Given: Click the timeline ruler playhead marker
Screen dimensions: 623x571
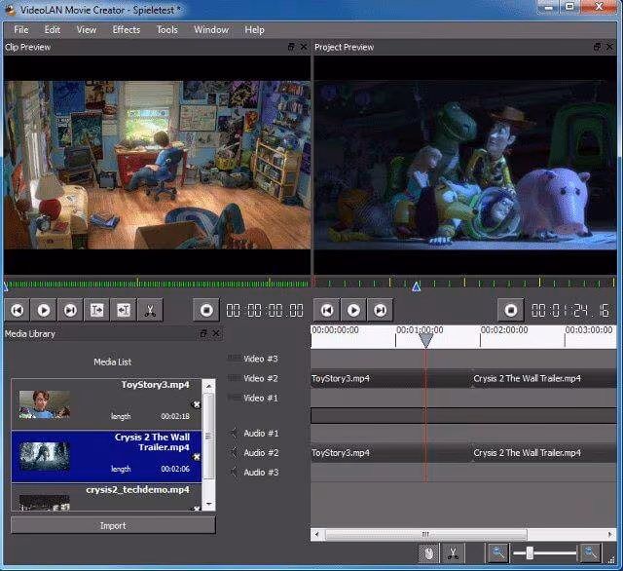Looking at the screenshot, I should (426, 341).
